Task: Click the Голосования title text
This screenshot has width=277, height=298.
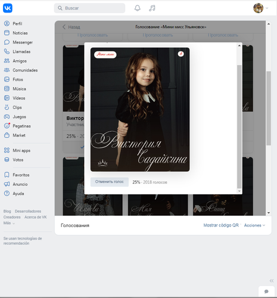Action: click(x=75, y=225)
